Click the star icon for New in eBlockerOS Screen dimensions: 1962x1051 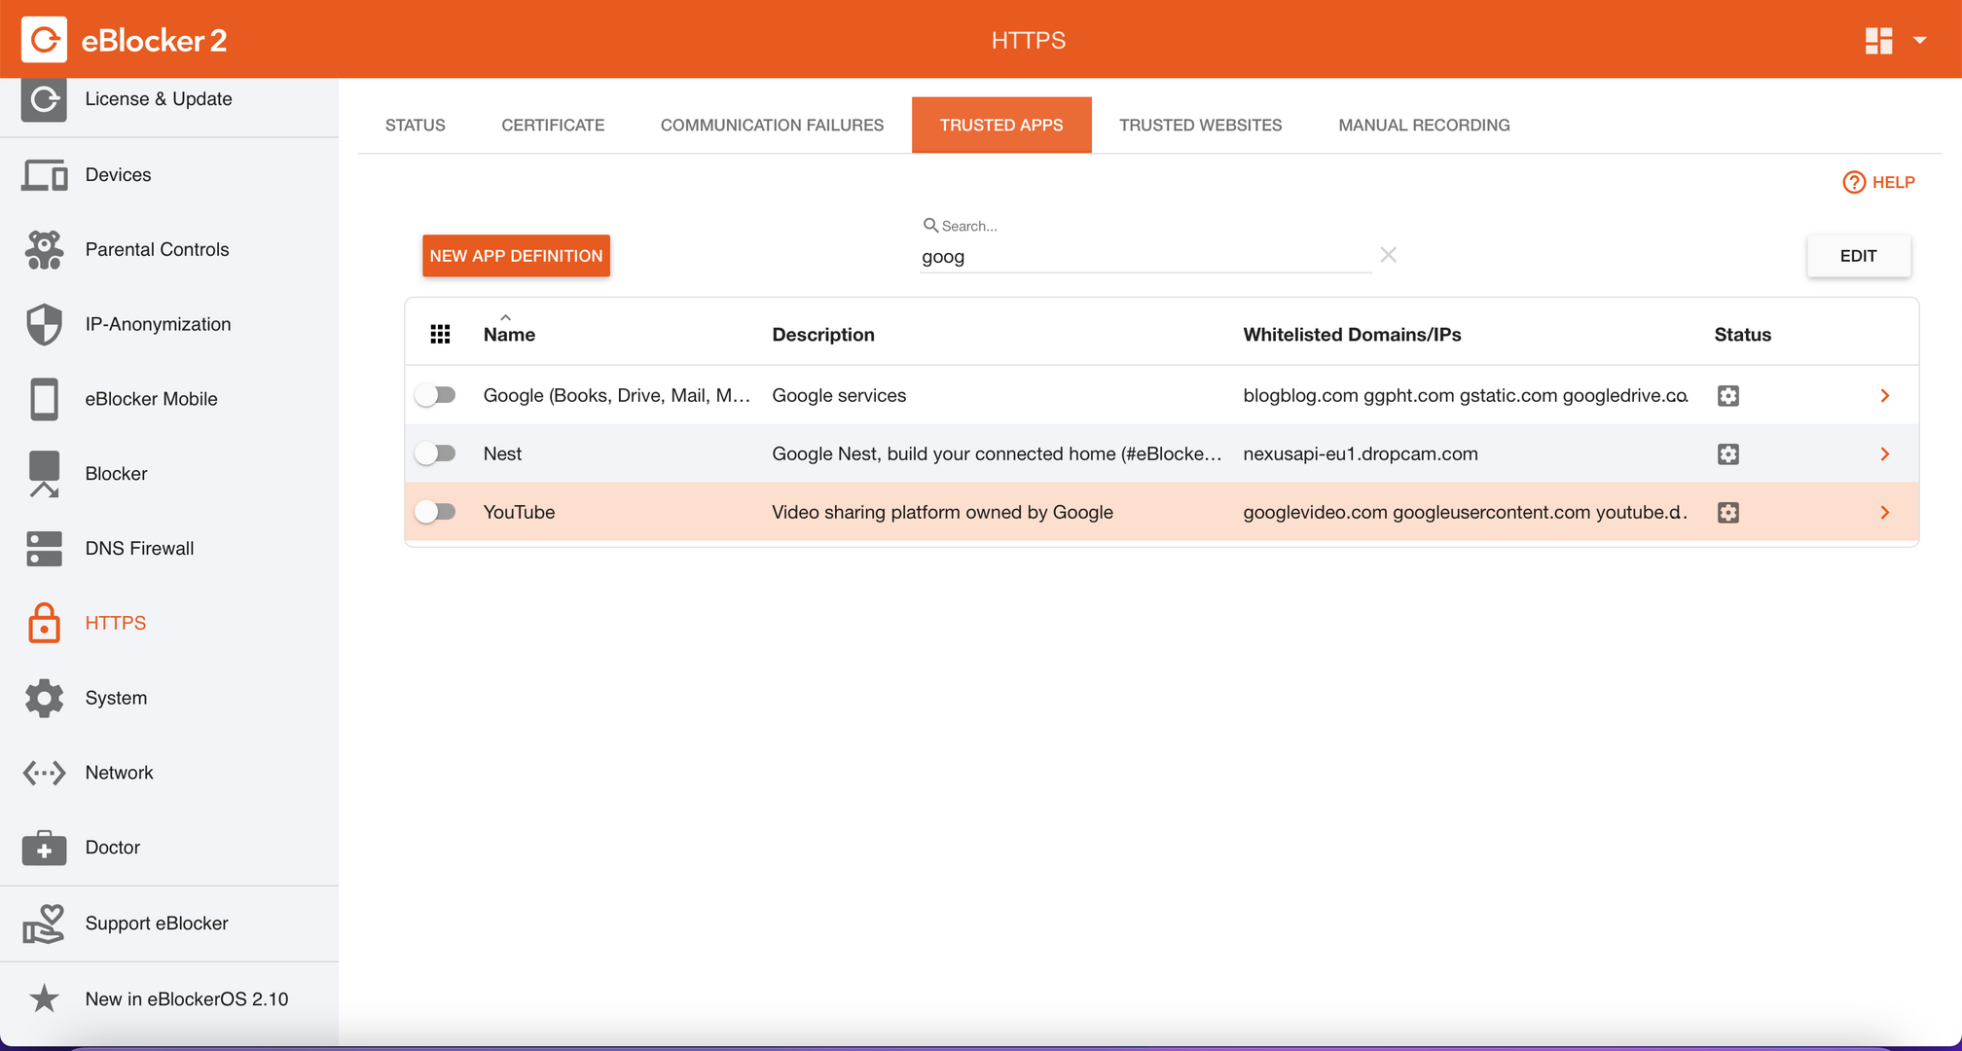pos(44,998)
